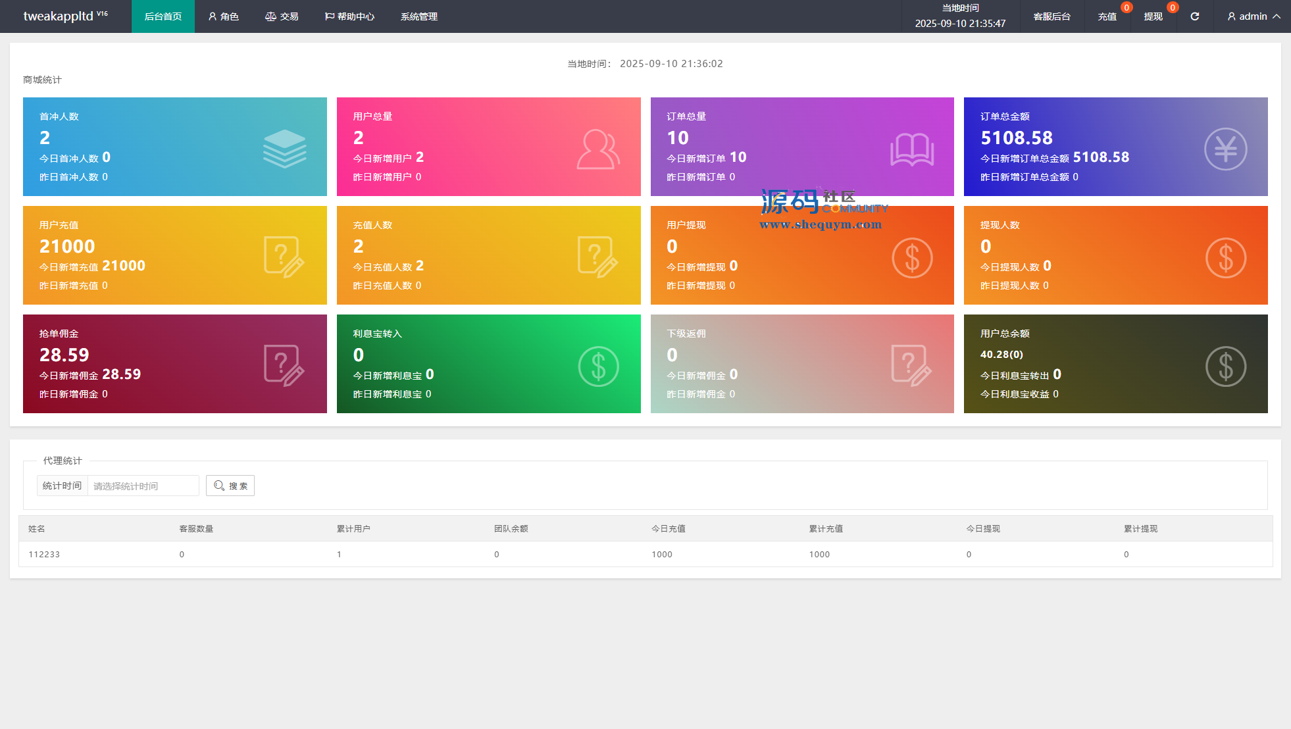Open the 系统管理 menu

419,16
